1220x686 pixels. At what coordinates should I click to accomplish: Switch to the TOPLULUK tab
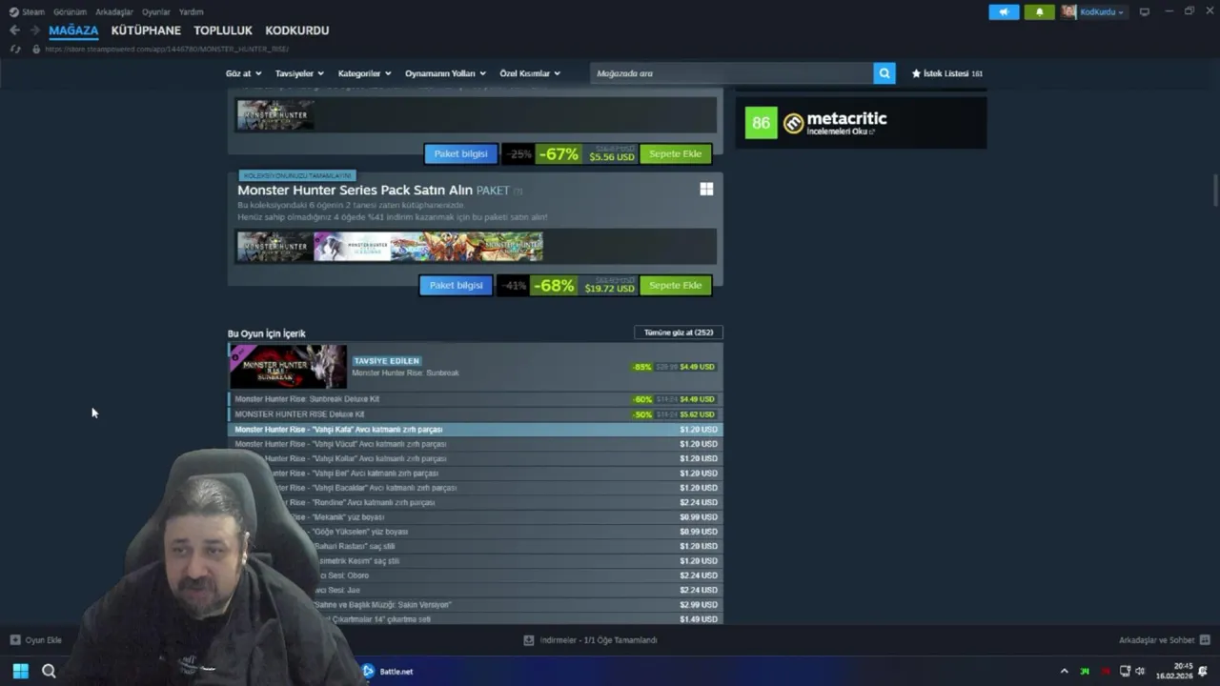point(223,30)
